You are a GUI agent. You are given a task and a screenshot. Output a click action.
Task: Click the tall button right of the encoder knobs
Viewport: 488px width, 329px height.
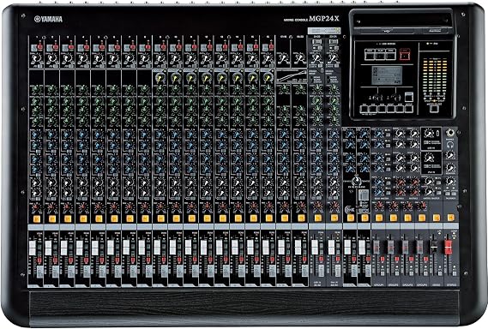tap(409, 97)
